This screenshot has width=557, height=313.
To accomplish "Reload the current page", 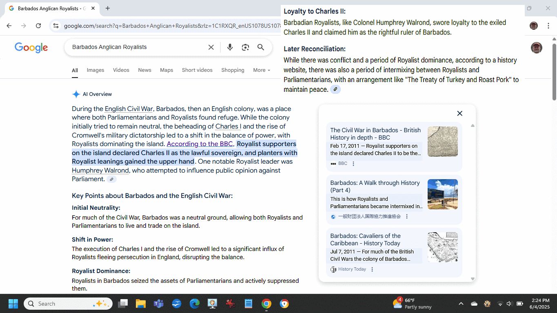I will coord(38,26).
